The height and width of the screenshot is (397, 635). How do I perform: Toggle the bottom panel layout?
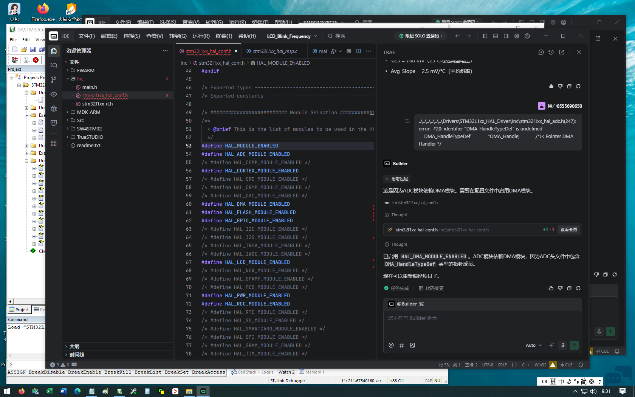(x=496, y=36)
